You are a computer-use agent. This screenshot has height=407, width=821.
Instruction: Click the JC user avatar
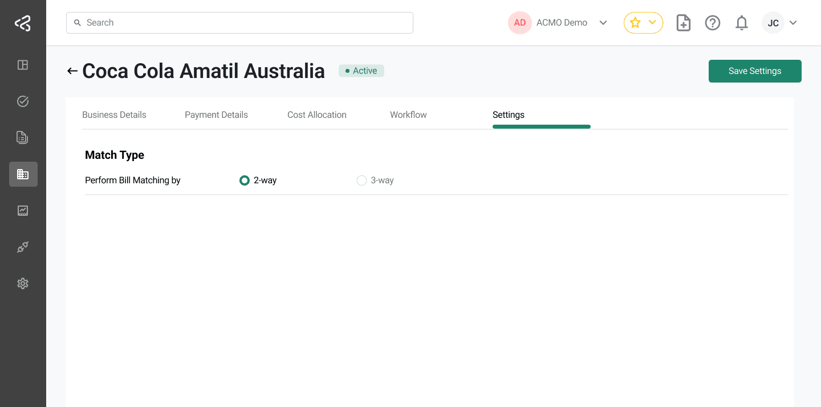pyautogui.click(x=773, y=23)
